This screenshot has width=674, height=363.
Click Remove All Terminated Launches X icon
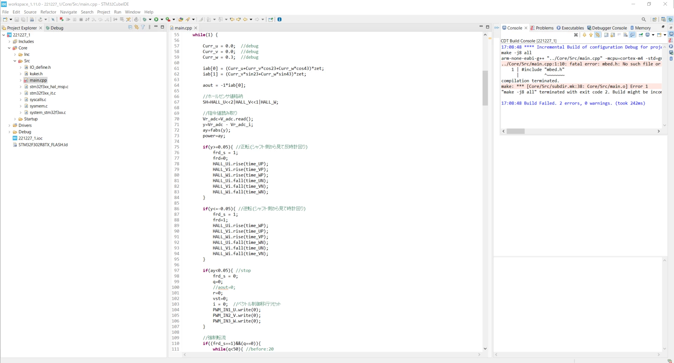coord(576,35)
